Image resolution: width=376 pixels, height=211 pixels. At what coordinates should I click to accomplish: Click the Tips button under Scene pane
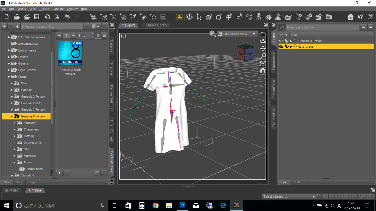tap(284, 182)
